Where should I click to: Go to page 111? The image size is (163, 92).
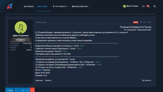click(28, 90)
